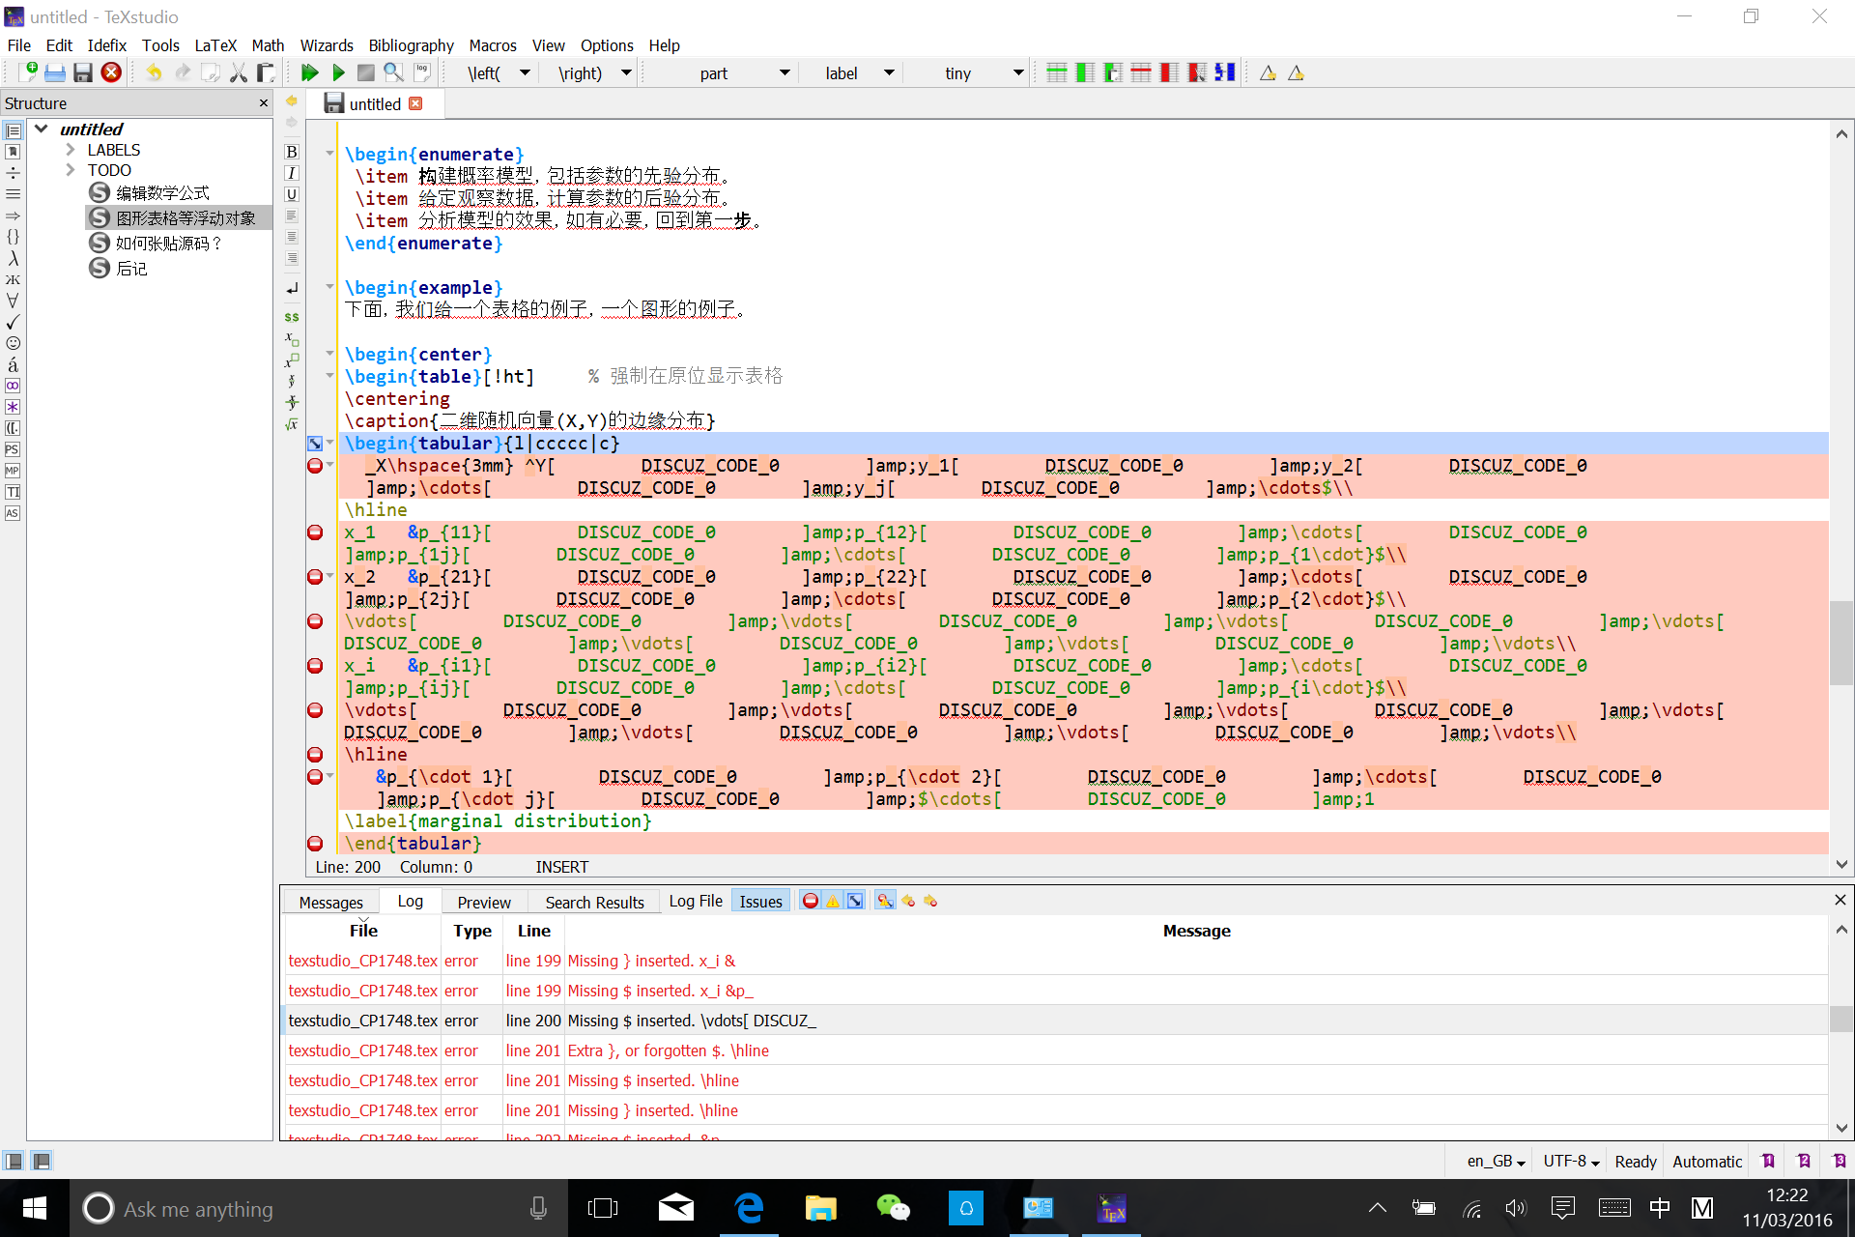The image size is (1855, 1237).
Task: Click the red close-document X toolbar icon
Action: (x=111, y=72)
